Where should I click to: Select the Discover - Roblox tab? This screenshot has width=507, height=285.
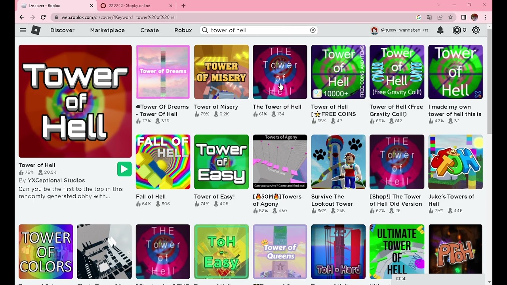point(57,6)
